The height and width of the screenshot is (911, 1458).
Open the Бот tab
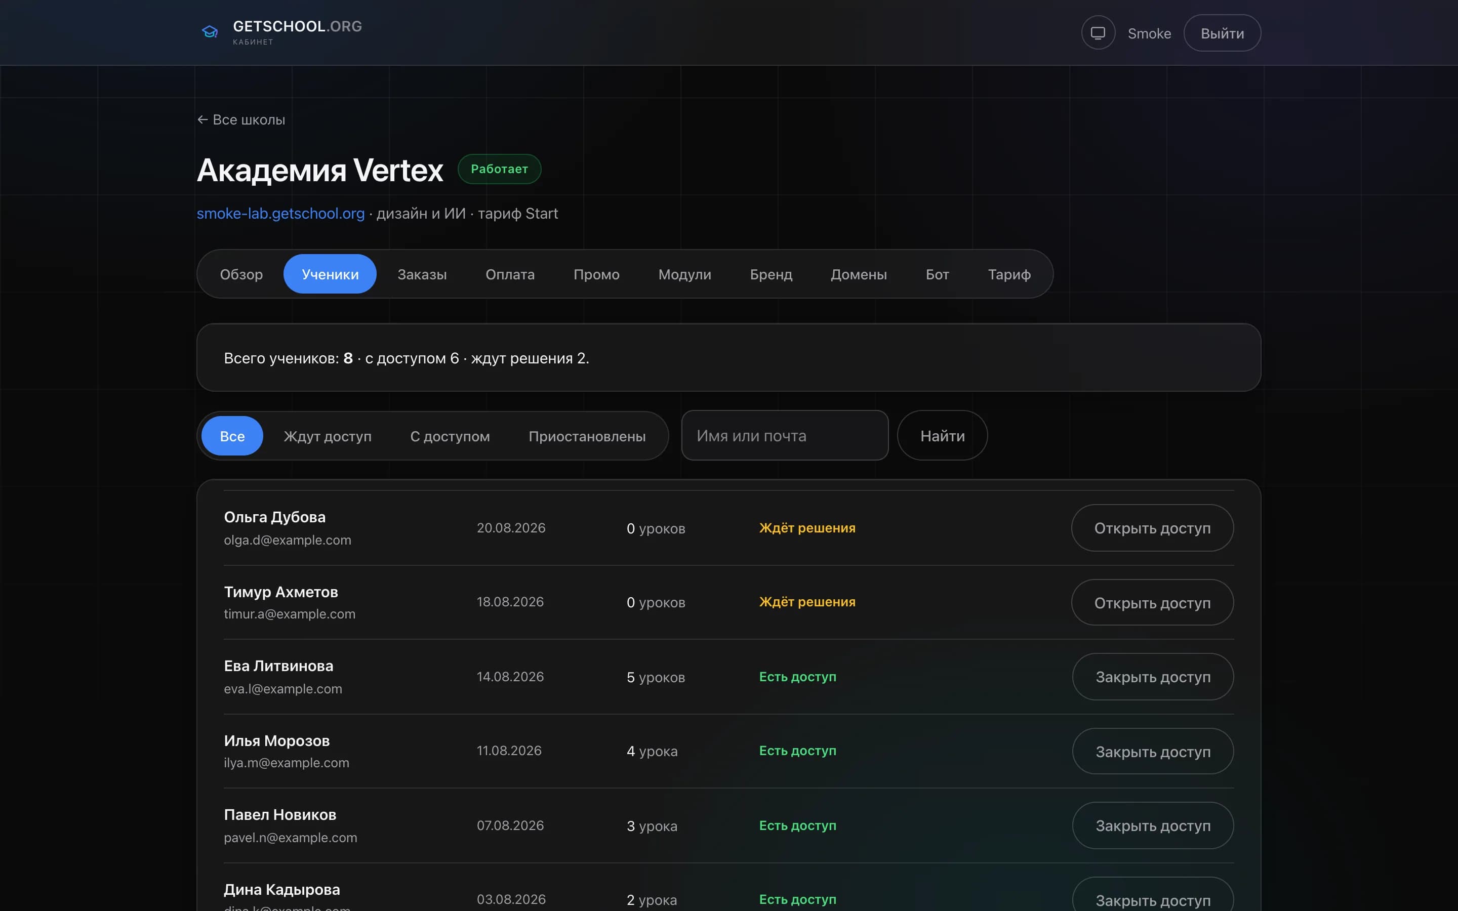tap(937, 274)
